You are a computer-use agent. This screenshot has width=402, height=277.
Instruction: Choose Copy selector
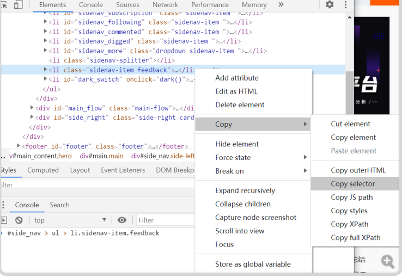[x=355, y=184]
